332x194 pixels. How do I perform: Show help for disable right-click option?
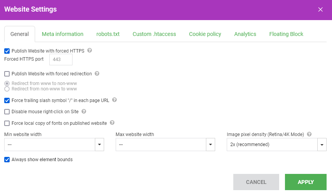click(x=84, y=111)
